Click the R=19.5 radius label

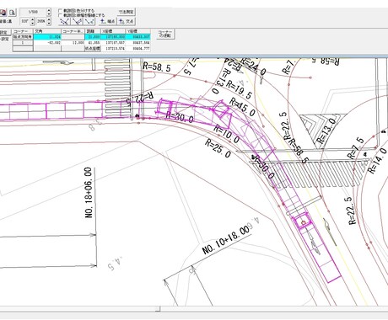click(x=239, y=90)
